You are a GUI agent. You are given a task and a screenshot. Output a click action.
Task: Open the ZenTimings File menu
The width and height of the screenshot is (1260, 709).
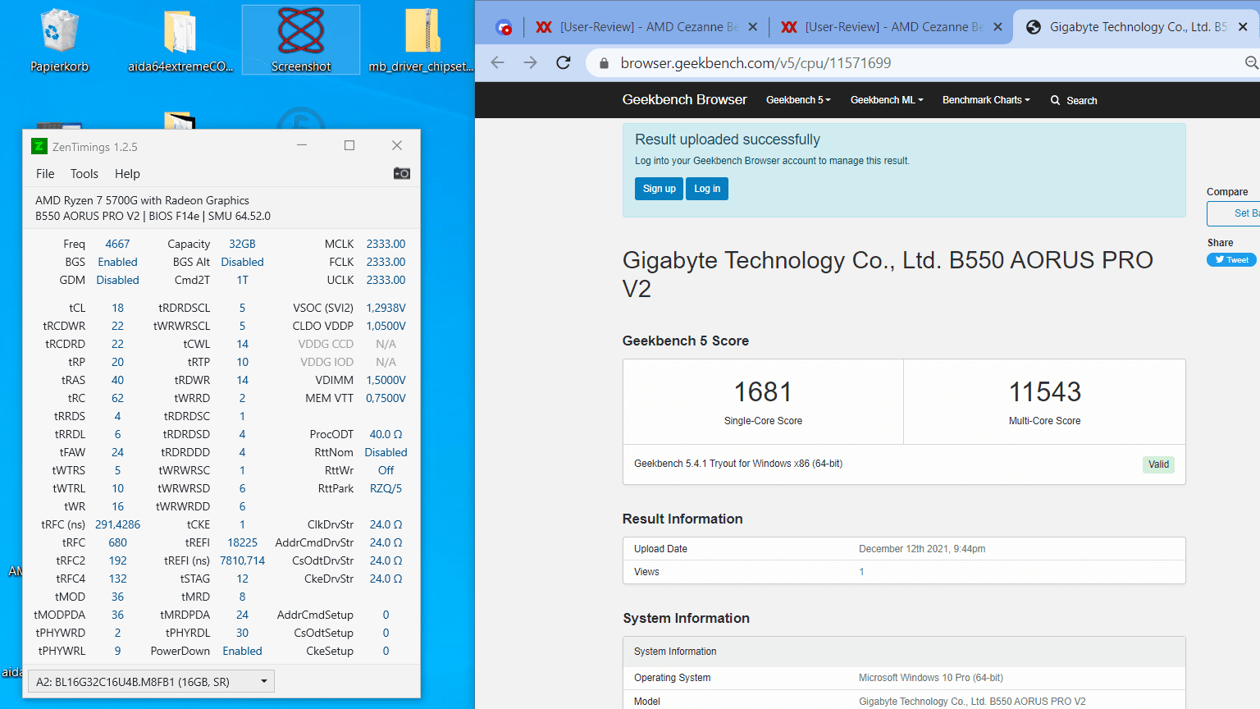pos(45,173)
